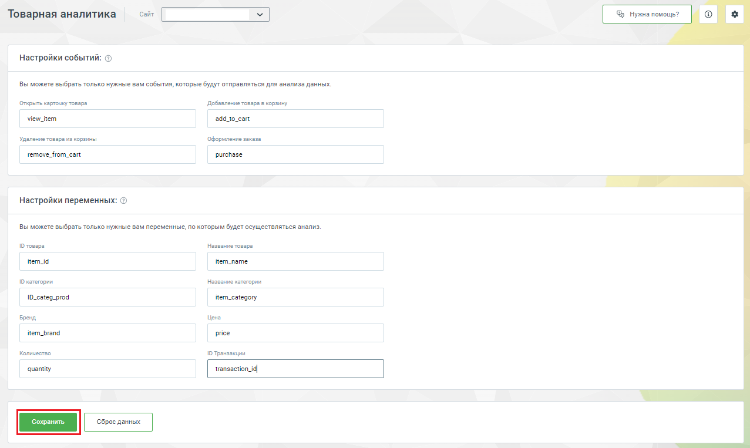Click the remove_from_cart input field
The image size is (750, 448).
pos(107,154)
